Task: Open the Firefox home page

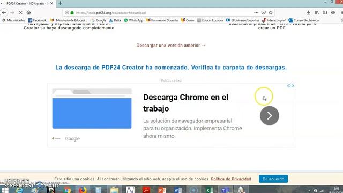Action: click(28, 13)
